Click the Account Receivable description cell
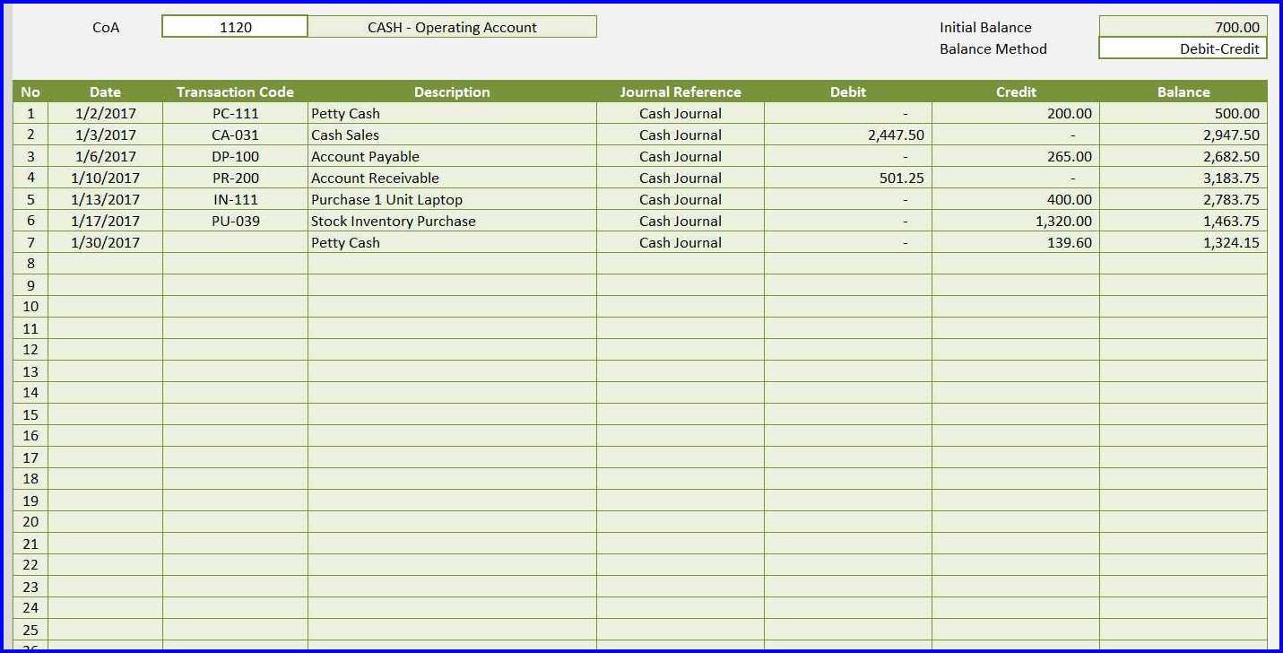This screenshot has height=653, width=1283. [x=452, y=178]
